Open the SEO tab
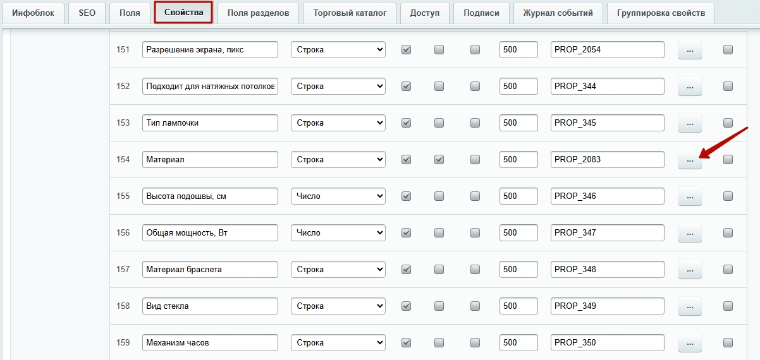 click(87, 13)
